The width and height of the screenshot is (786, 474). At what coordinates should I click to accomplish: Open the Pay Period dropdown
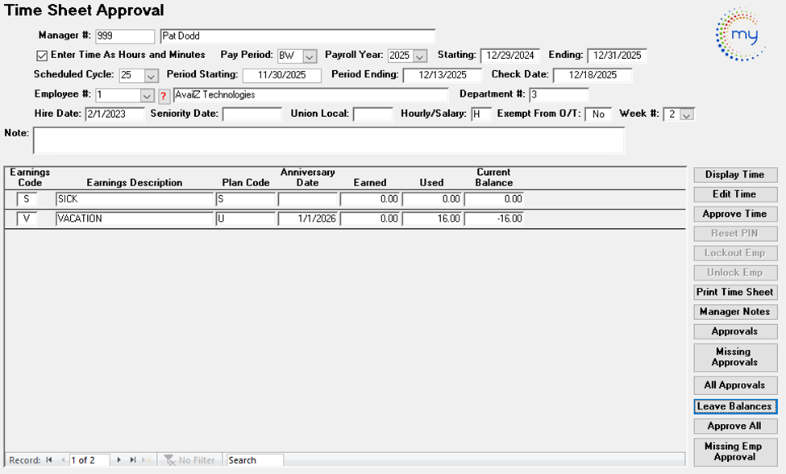tap(310, 56)
